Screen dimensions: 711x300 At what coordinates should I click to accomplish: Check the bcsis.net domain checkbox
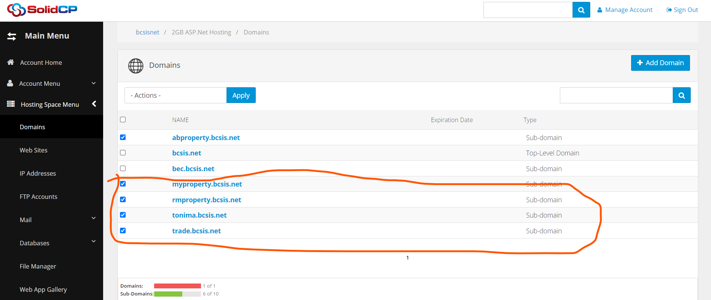(123, 153)
